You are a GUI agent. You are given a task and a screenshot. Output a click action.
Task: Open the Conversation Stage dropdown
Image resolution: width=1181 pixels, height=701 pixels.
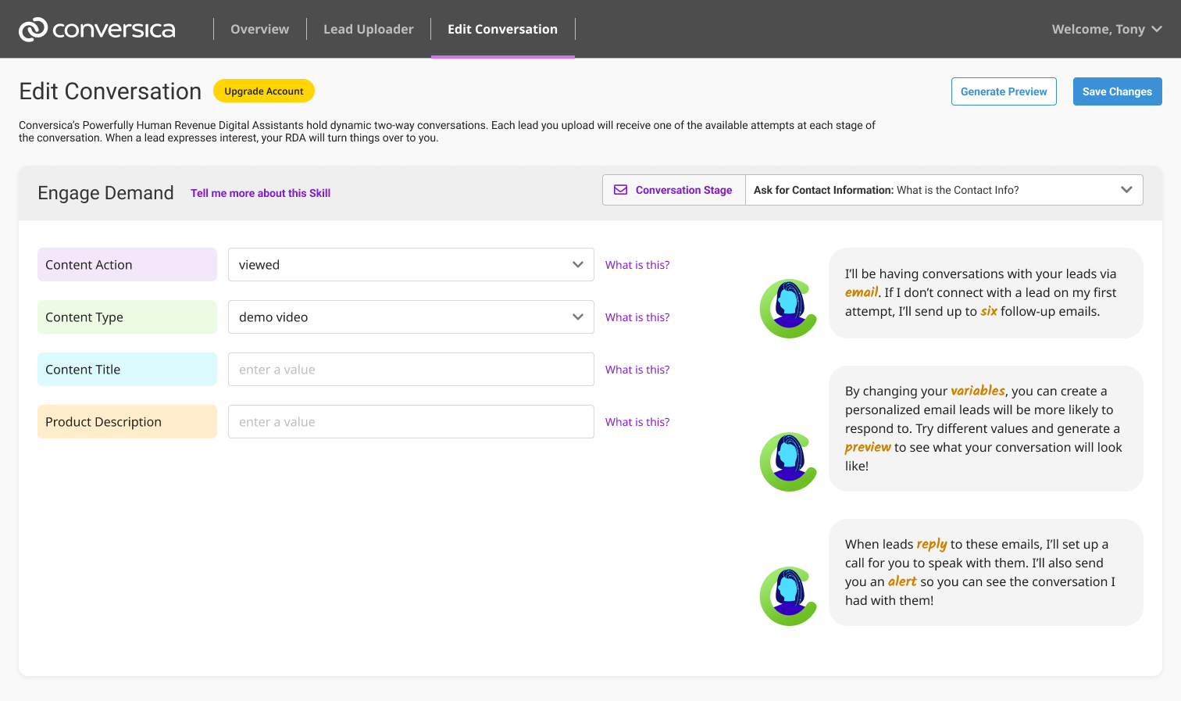[x=944, y=190]
